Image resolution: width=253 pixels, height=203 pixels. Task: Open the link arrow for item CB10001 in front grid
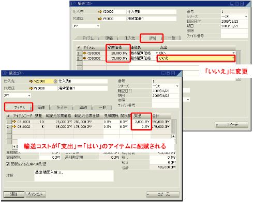click(x=14, y=122)
